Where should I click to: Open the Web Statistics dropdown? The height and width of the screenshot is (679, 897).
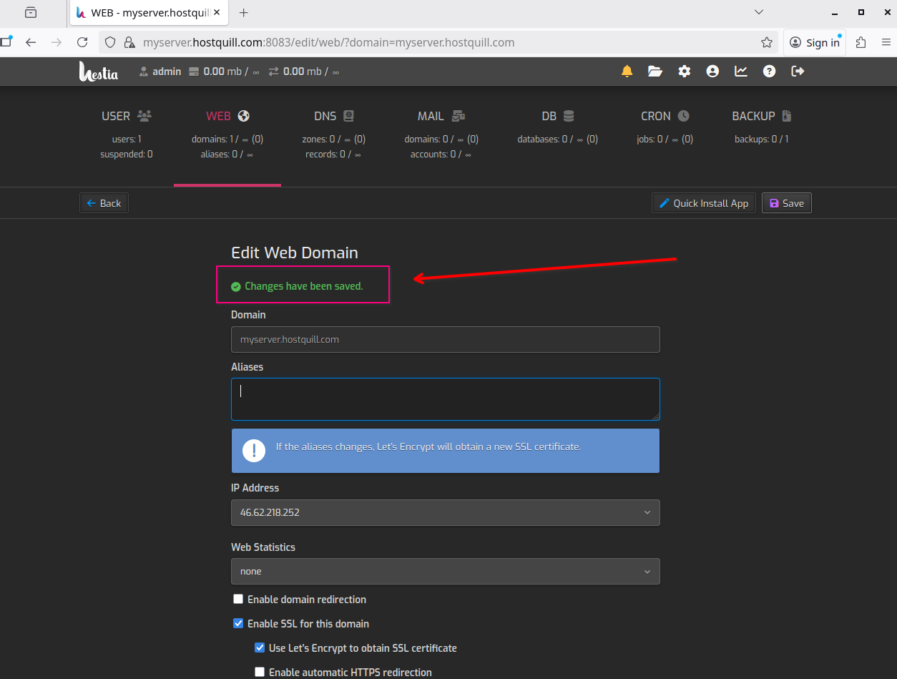pos(445,572)
